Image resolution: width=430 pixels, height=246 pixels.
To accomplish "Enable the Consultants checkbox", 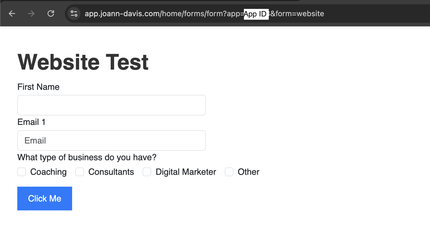I will point(80,172).
